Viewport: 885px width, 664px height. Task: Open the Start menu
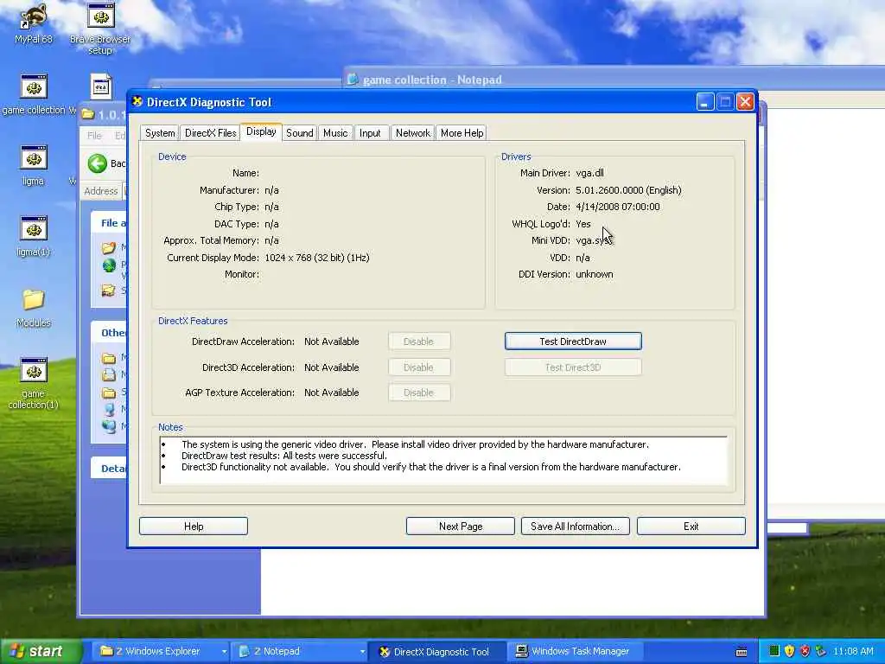point(41,652)
